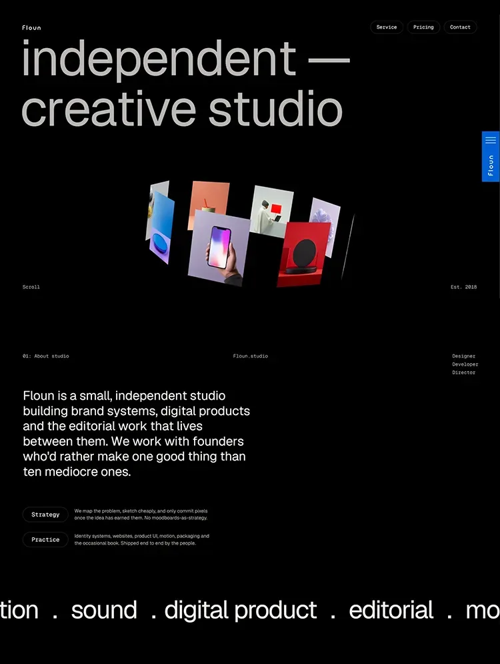Click the 'digital product' marquee text
This screenshot has width=500, height=664.
tap(240, 611)
